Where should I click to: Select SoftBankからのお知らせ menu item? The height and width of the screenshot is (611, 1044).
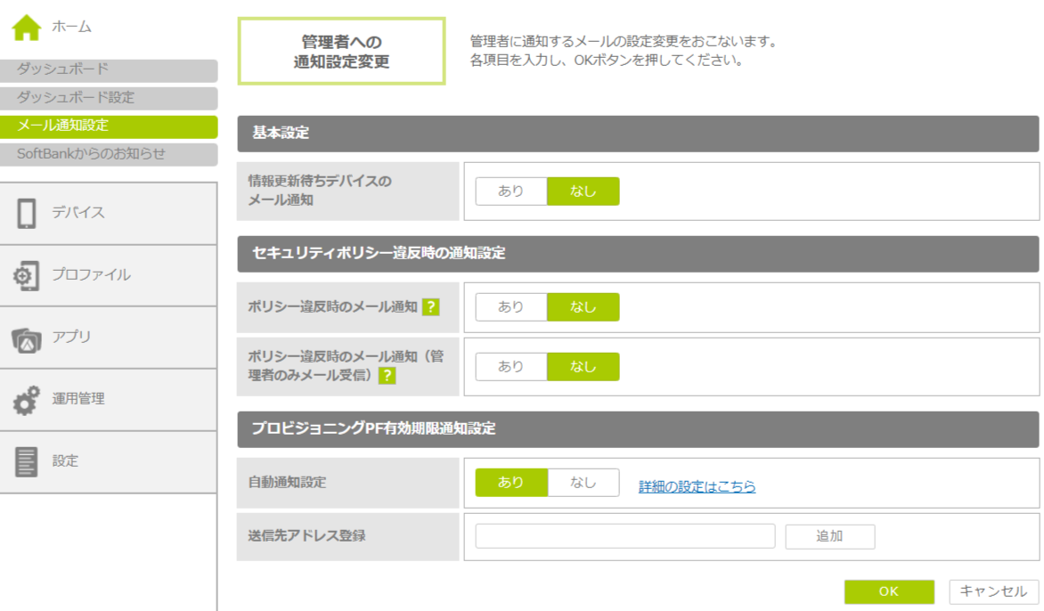pos(109,154)
